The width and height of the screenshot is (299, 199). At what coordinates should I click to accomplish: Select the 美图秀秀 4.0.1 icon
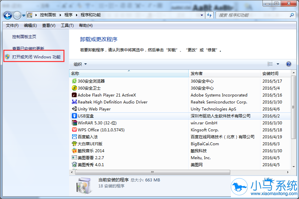click(x=74, y=165)
